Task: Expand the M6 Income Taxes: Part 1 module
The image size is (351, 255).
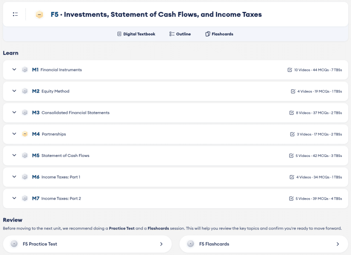Action: pos(14,177)
